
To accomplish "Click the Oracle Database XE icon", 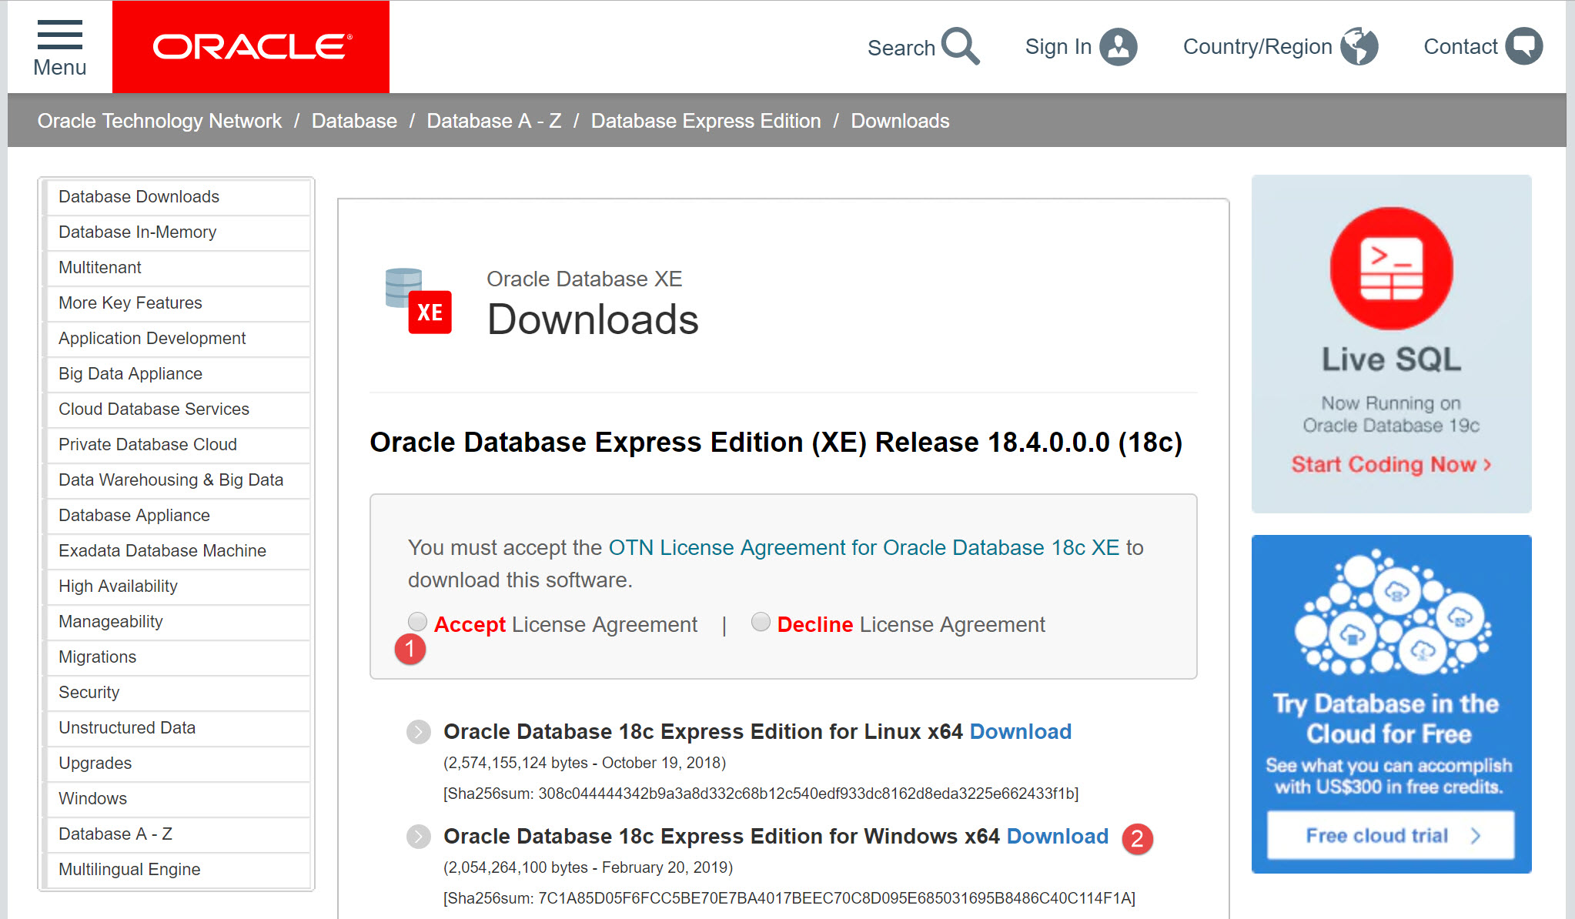I will 418,301.
